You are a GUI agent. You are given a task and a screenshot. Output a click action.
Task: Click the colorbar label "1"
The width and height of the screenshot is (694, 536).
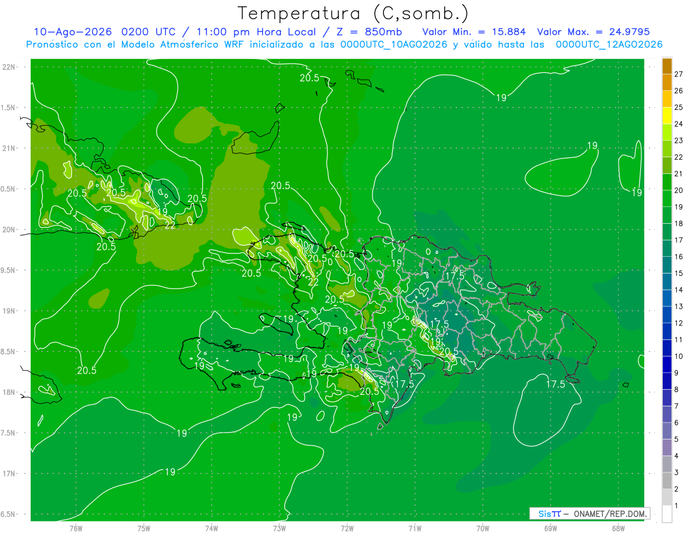[677, 506]
